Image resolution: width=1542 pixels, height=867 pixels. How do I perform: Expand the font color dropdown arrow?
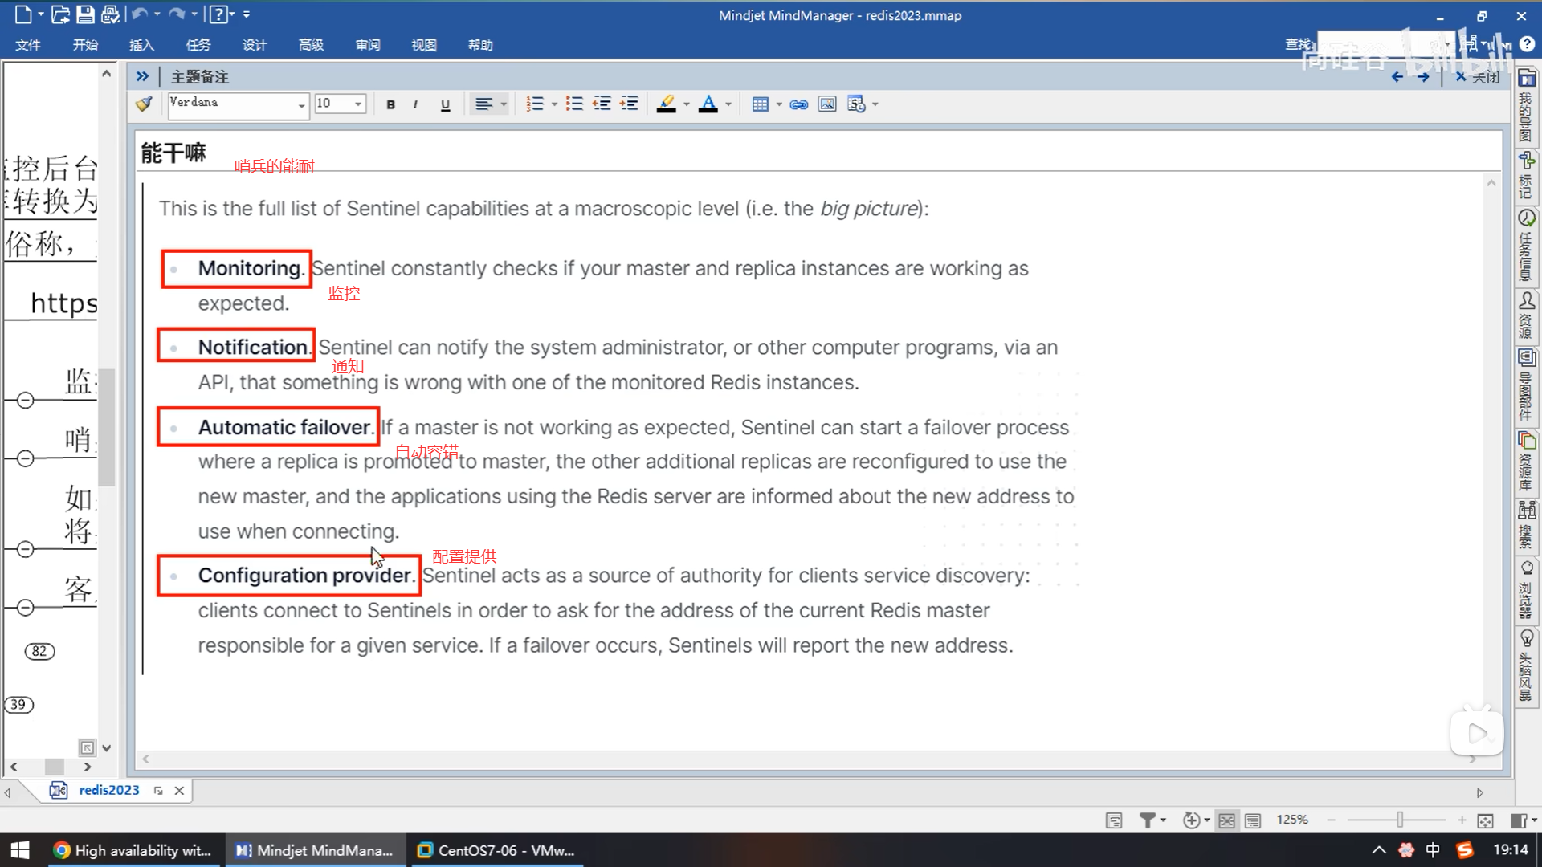(728, 104)
